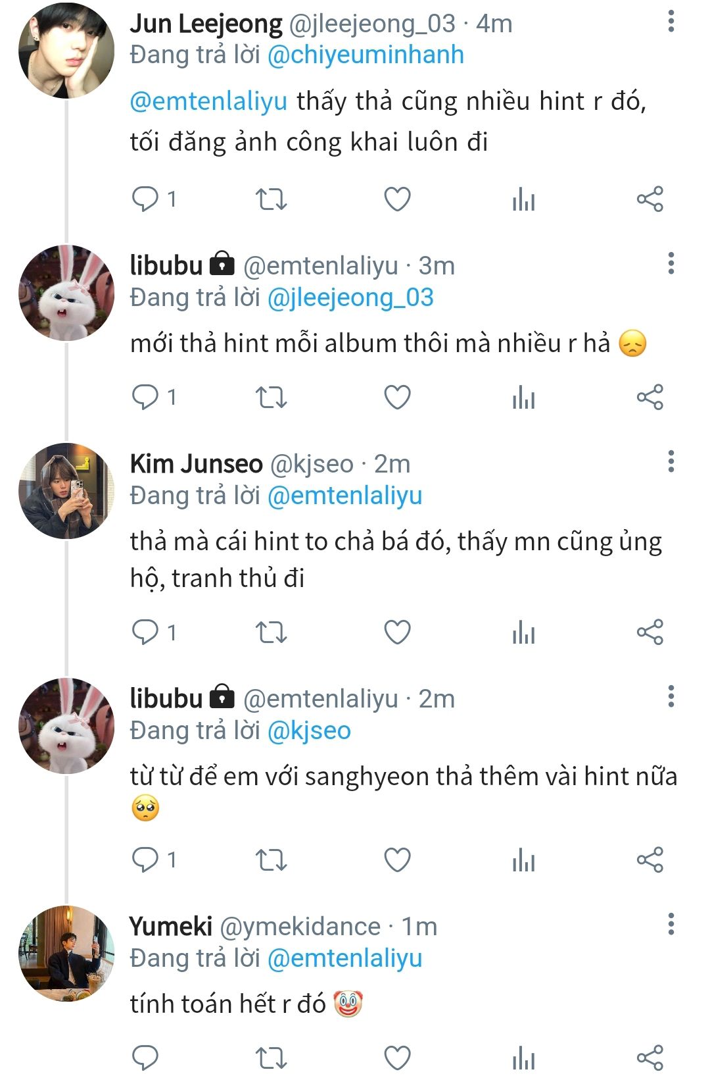Open more options menu on Yumeki's tweet

tap(671, 924)
